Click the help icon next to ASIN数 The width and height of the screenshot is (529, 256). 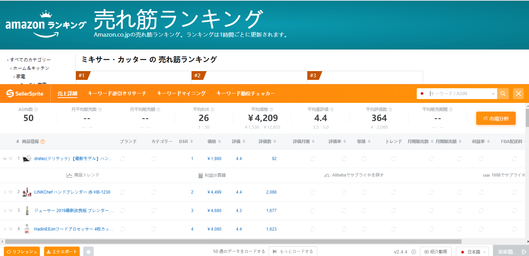[36, 110]
